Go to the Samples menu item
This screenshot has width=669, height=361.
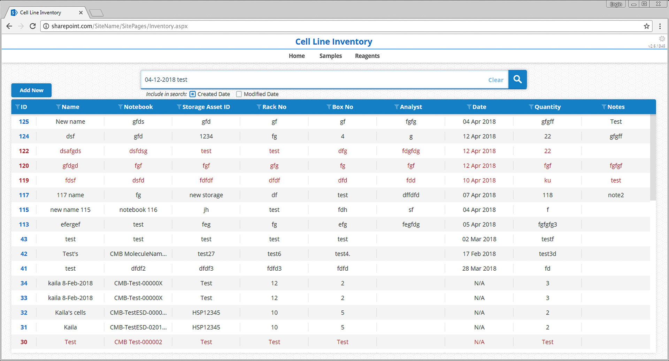pos(330,56)
